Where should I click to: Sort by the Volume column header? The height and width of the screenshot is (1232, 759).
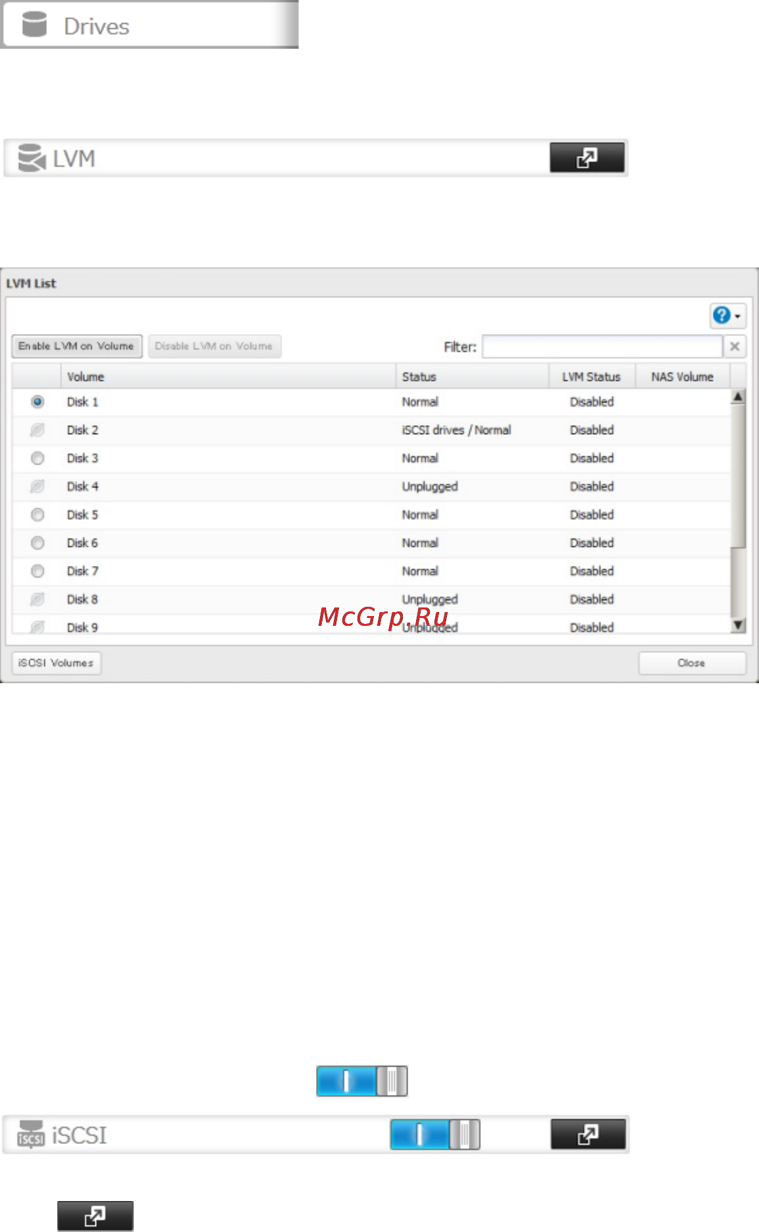click(228, 377)
